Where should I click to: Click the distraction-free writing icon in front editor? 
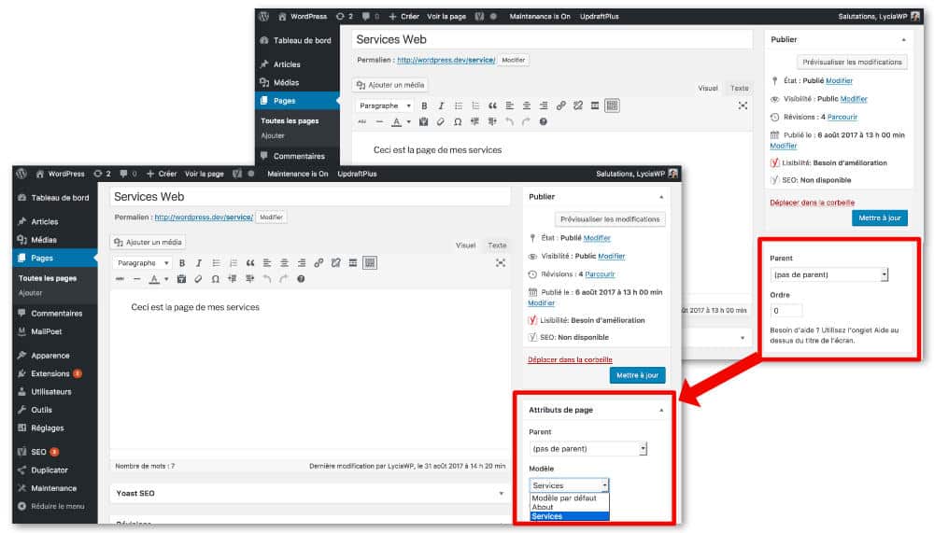pos(500,263)
